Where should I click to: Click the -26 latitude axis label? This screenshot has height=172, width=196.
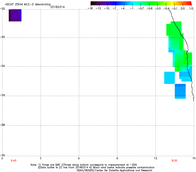(2, 95)
